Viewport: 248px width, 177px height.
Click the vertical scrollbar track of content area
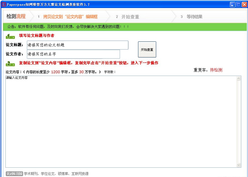pyautogui.click(x=239, y=122)
